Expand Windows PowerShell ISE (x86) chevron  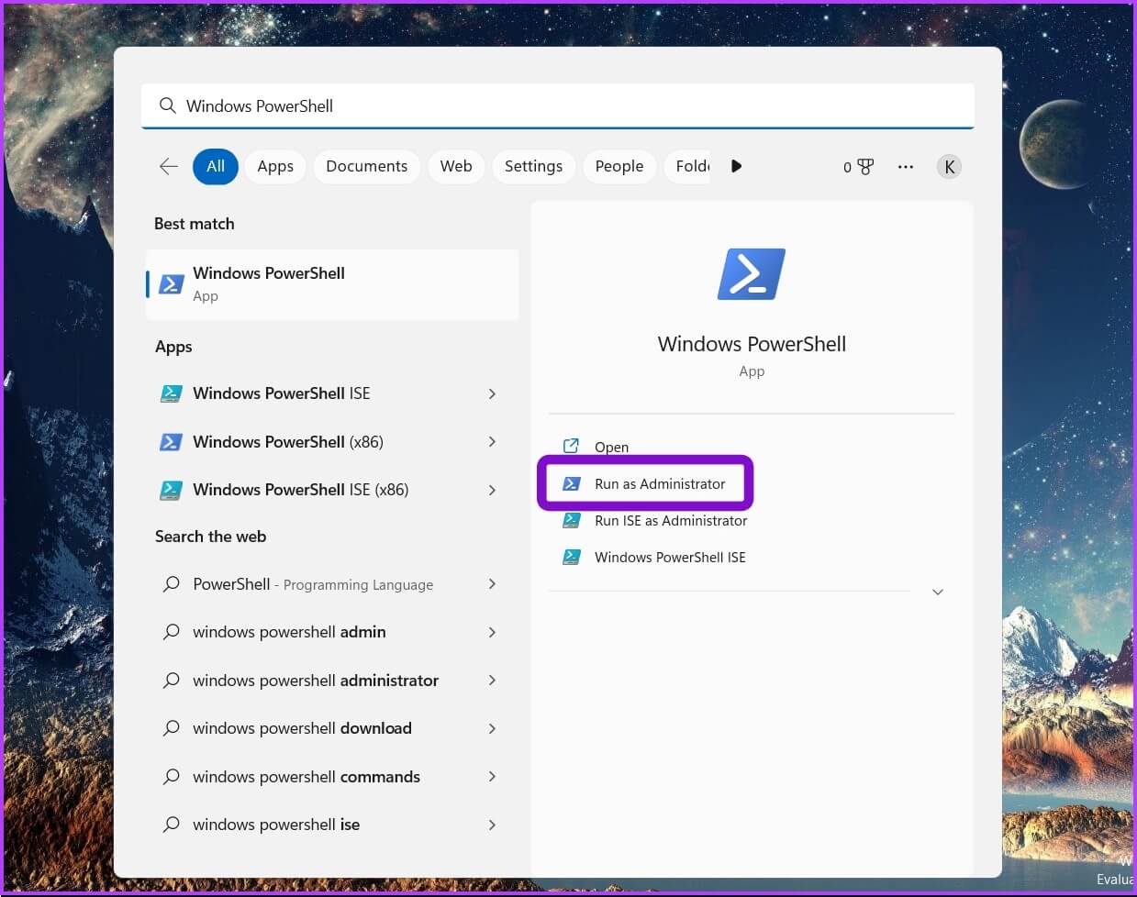pyautogui.click(x=492, y=490)
